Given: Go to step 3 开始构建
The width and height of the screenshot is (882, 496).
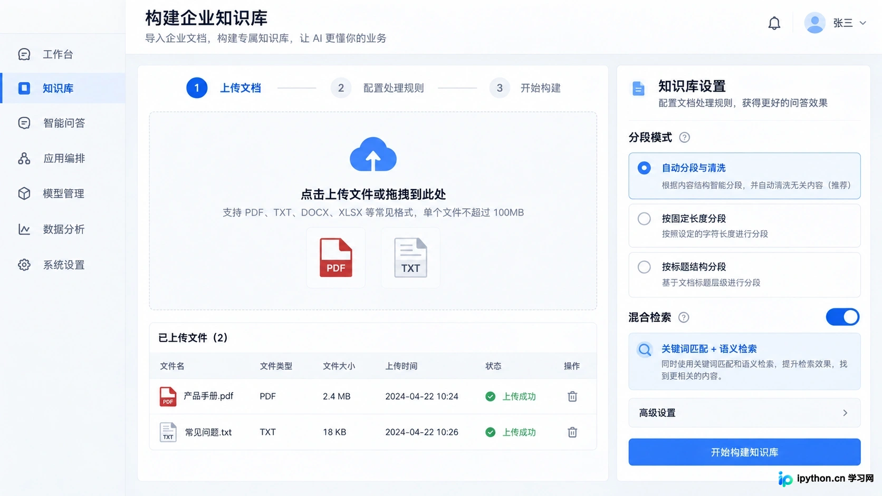Looking at the screenshot, I should [525, 88].
